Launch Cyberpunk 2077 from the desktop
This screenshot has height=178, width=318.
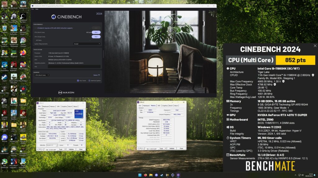4,127
